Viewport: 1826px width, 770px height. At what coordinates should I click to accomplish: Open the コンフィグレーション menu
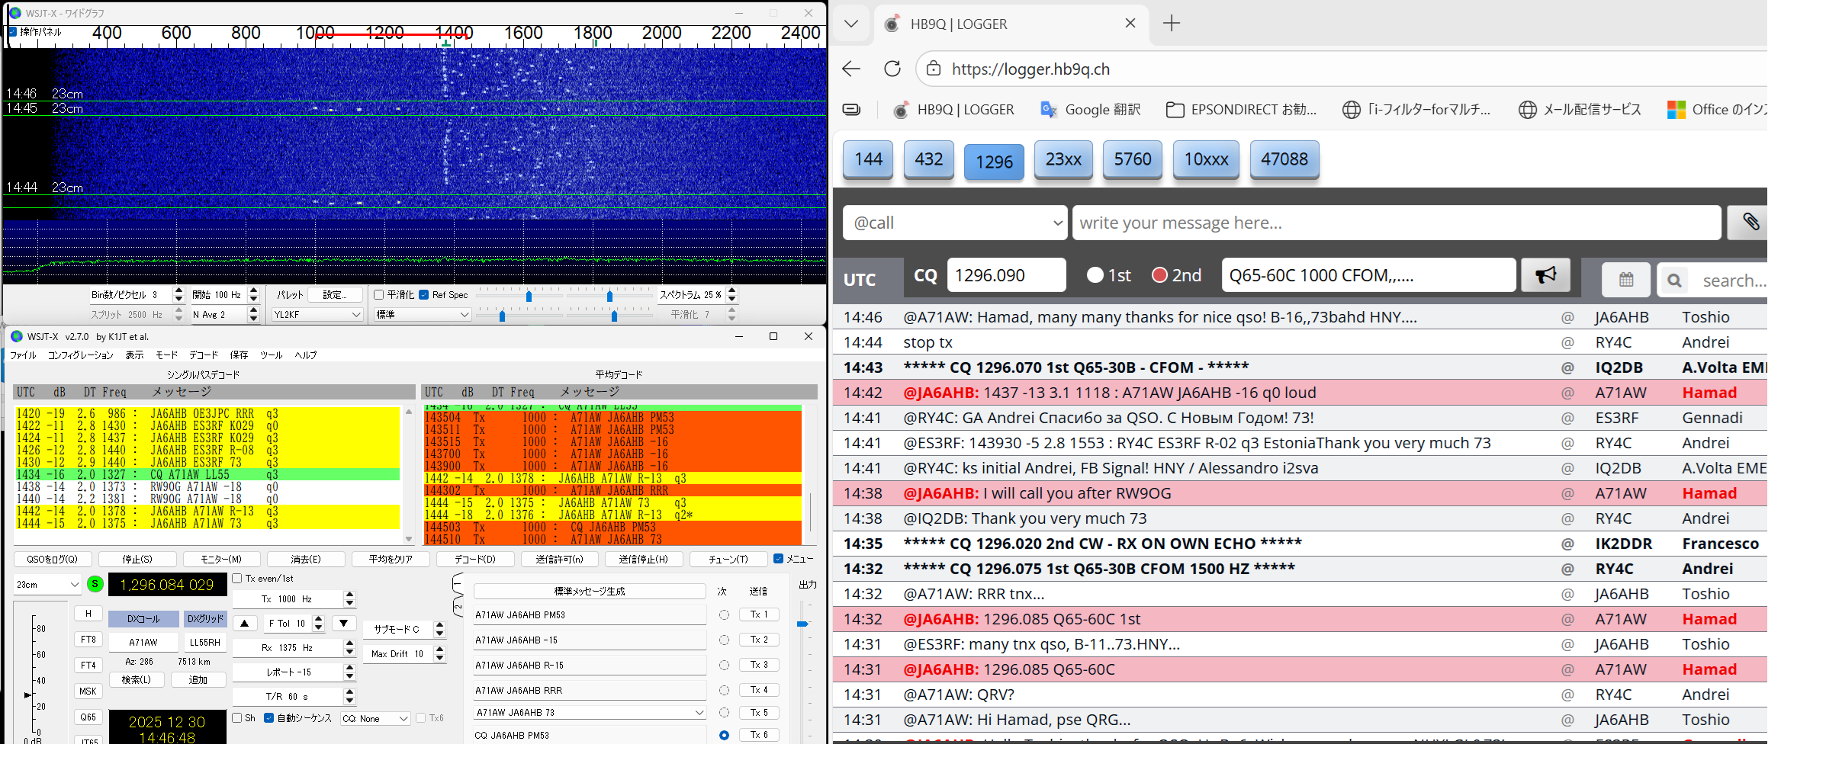(80, 355)
